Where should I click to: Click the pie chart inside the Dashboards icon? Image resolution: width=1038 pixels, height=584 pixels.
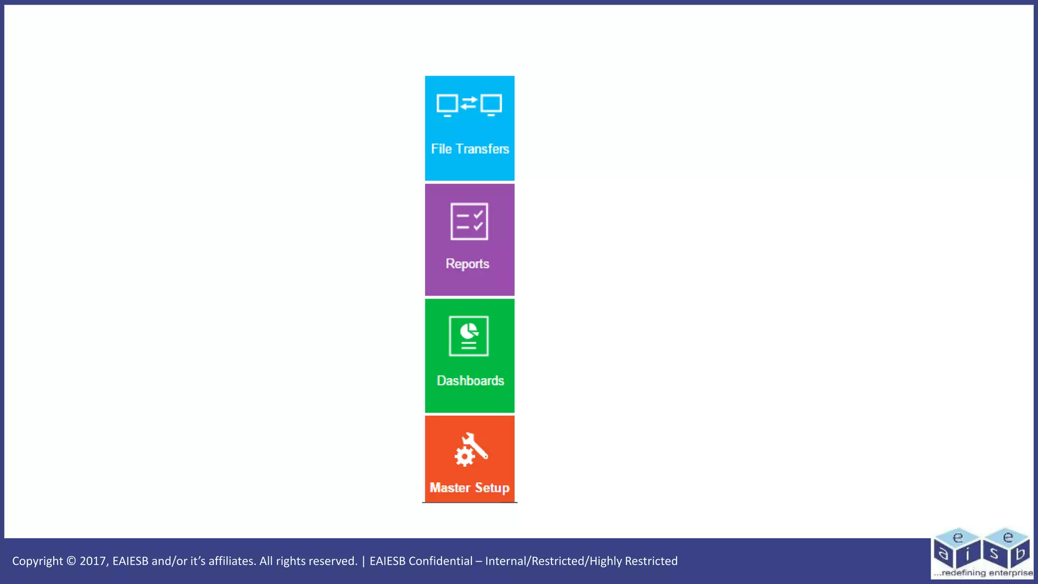point(469,331)
